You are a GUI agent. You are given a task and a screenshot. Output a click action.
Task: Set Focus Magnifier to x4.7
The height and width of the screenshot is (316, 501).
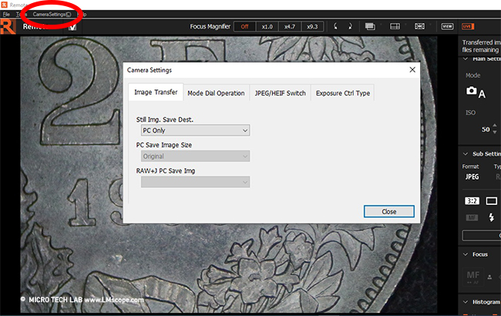[x=290, y=26]
